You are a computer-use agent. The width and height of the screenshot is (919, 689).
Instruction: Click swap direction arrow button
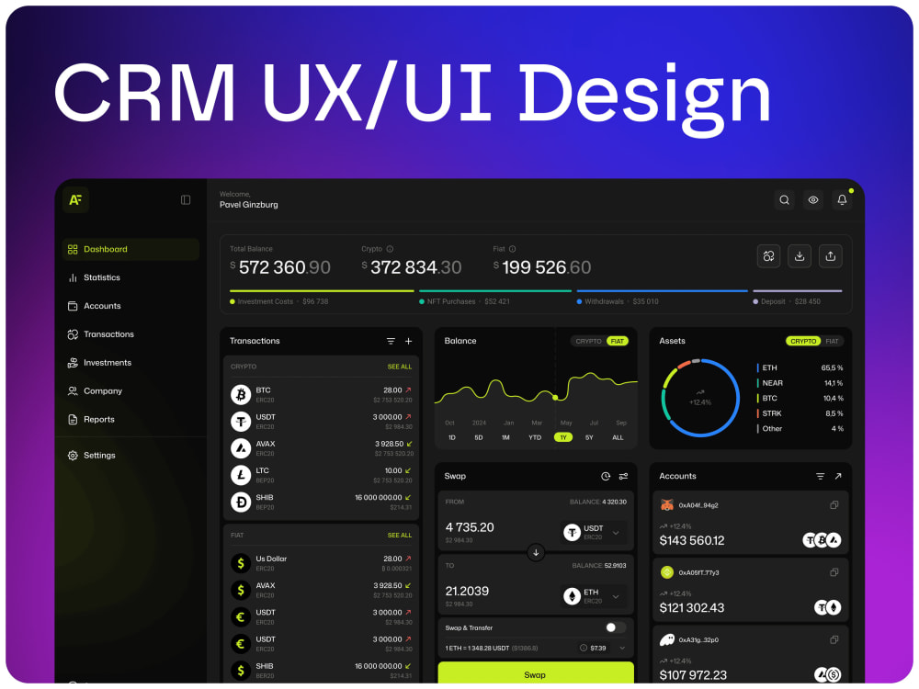[536, 552]
